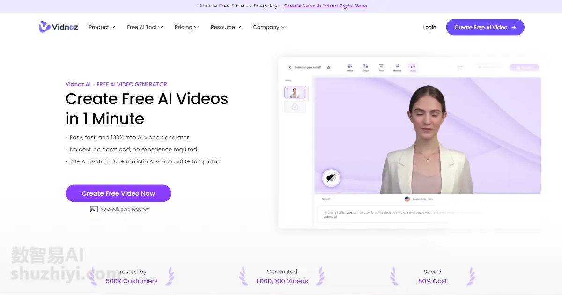This screenshot has height=295, width=562.
Task: Open the Company menu in the navbar
Action: click(x=269, y=27)
